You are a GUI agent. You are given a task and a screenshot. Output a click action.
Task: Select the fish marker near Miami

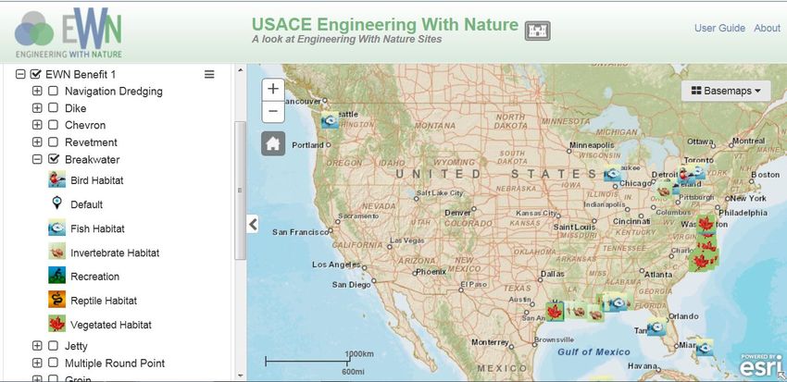pyautogui.click(x=705, y=347)
